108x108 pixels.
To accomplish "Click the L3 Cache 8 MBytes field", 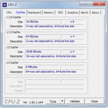I will coord(42,67).
